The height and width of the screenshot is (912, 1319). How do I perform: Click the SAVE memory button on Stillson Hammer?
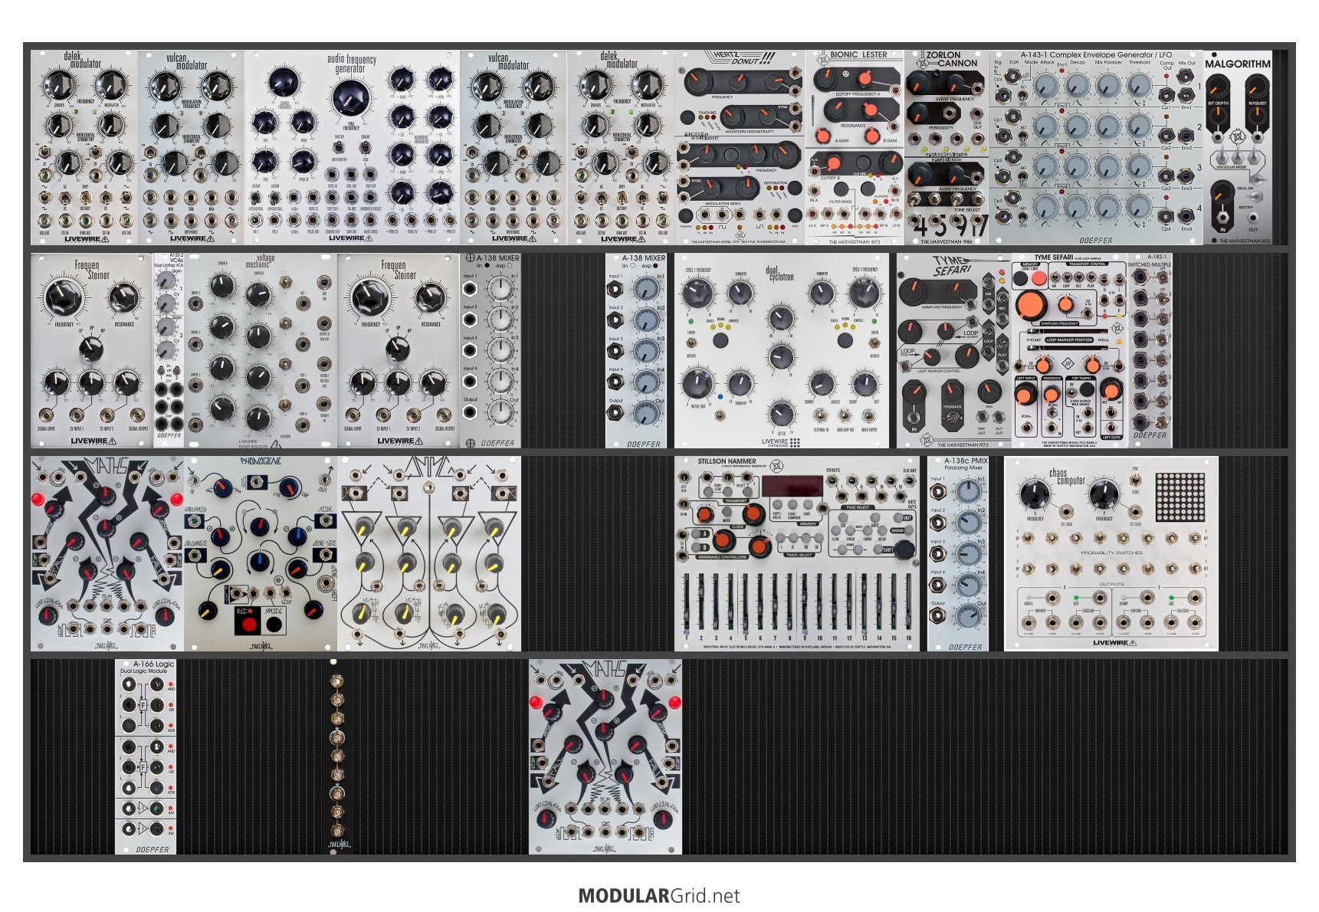[x=808, y=504]
